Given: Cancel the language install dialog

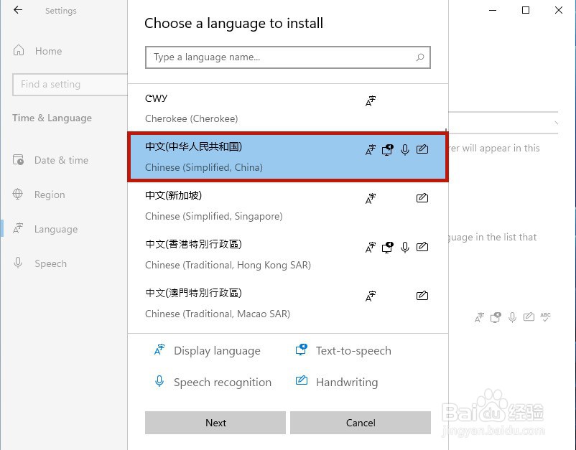Looking at the screenshot, I should (361, 423).
